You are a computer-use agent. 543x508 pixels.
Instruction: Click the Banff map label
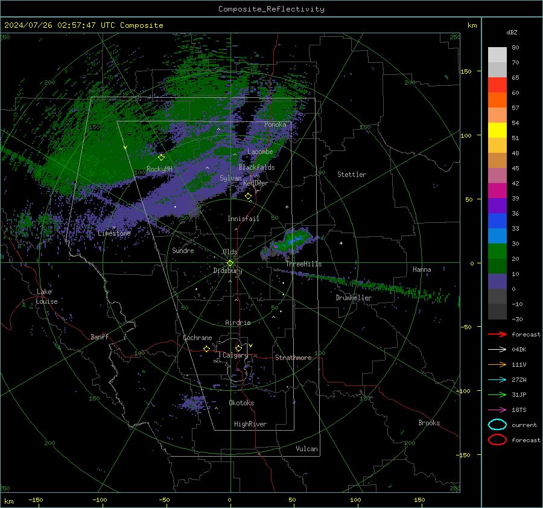(100, 336)
